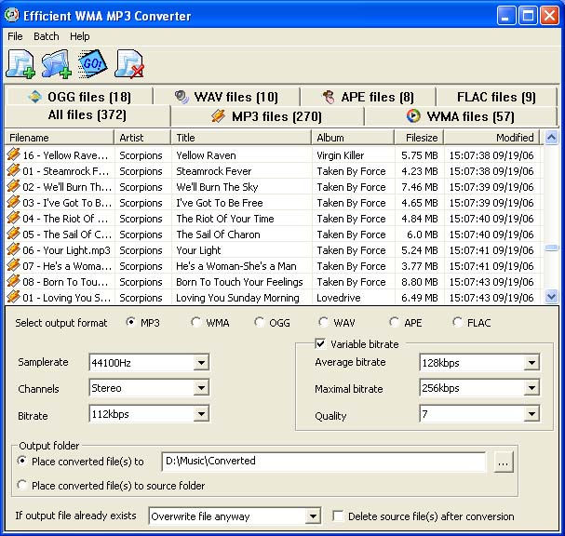Viewport: 565px width, 536px height.
Task: Open the Help menu
Action: pyautogui.click(x=80, y=36)
